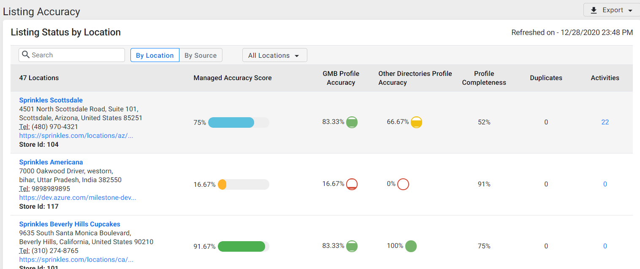Click the Profile Completeness column header
The image size is (640, 269).
point(484,78)
